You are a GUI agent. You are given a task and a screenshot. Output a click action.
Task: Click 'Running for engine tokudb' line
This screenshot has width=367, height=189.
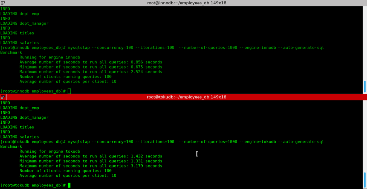(49, 152)
